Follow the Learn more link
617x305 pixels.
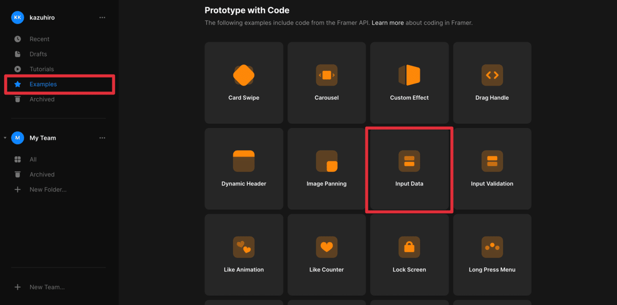388,23
